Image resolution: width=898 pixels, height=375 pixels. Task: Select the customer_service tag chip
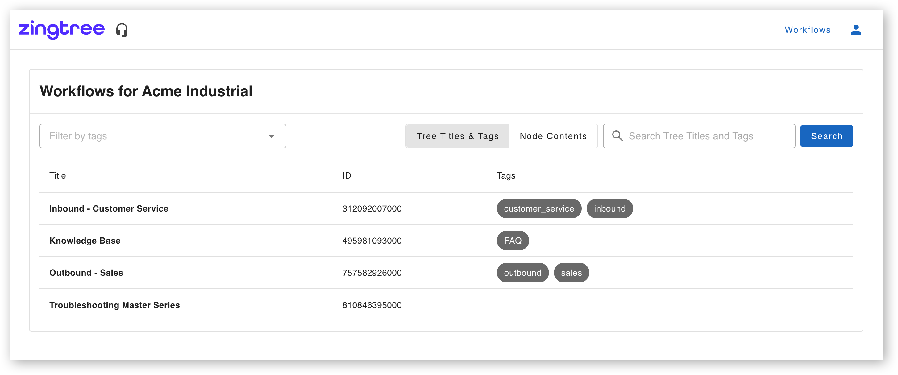(x=538, y=209)
